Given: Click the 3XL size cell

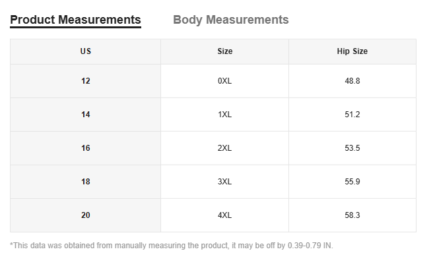Looking at the screenshot, I should [x=224, y=182].
